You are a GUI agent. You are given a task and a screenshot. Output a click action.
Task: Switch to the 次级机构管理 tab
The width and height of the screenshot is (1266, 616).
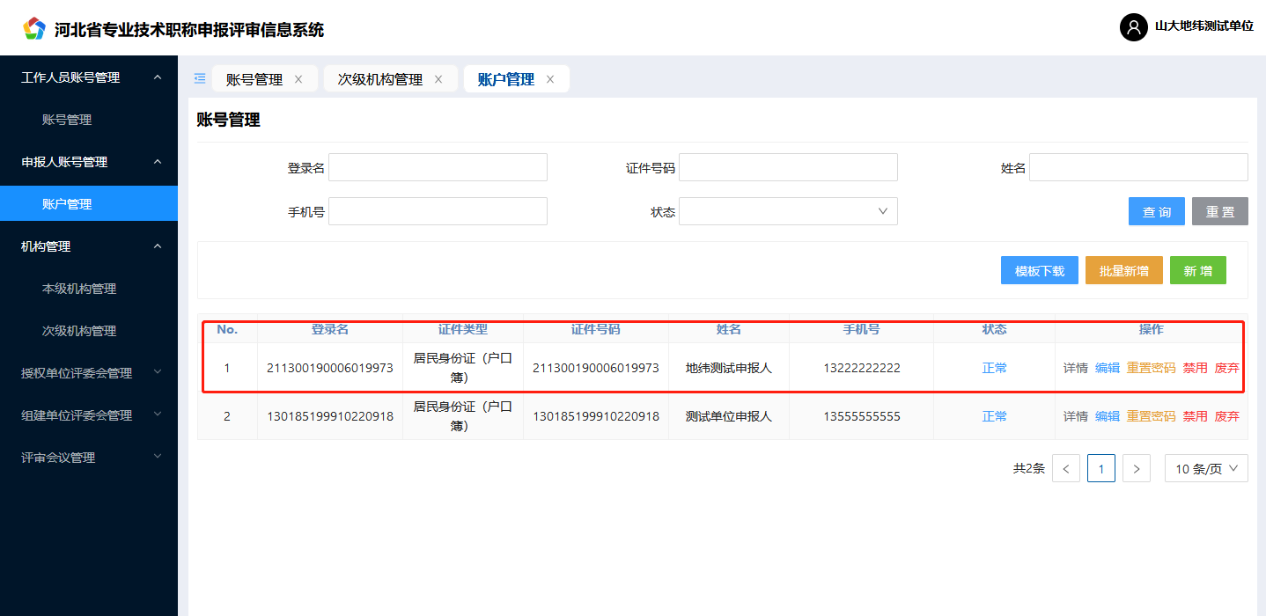pyautogui.click(x=379, y=79)
